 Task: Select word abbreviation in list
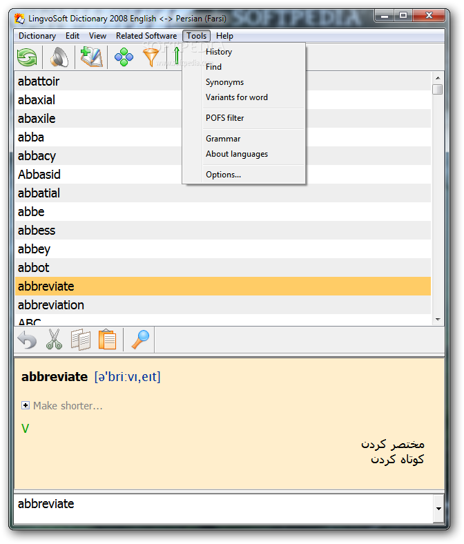click(x=223, y=305)
